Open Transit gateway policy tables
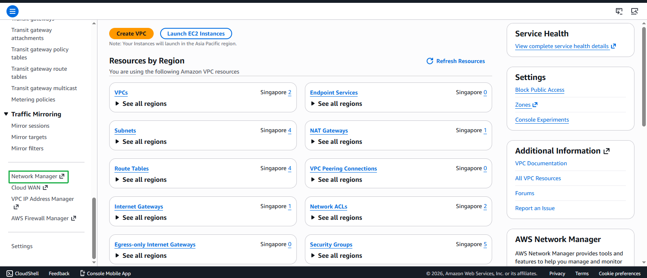This screenshot has height=278, width=647. point(40,53)
